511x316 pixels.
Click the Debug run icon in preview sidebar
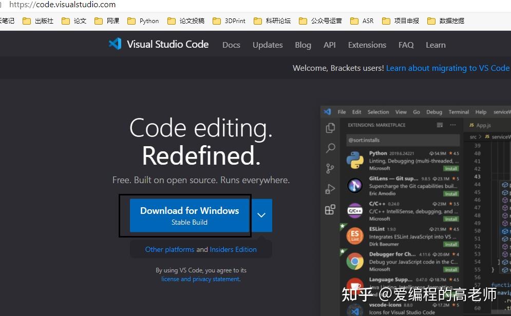330,189
